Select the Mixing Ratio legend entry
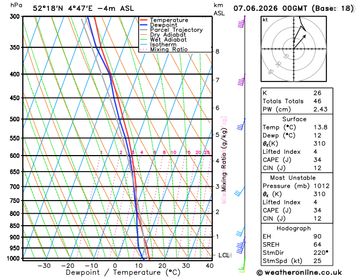Viewport: 359px width, 277px height. point(169,50)
